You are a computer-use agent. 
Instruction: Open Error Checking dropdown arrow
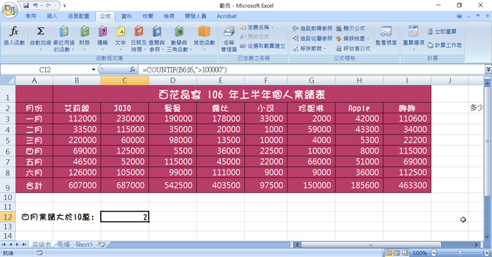pos(368,39)
